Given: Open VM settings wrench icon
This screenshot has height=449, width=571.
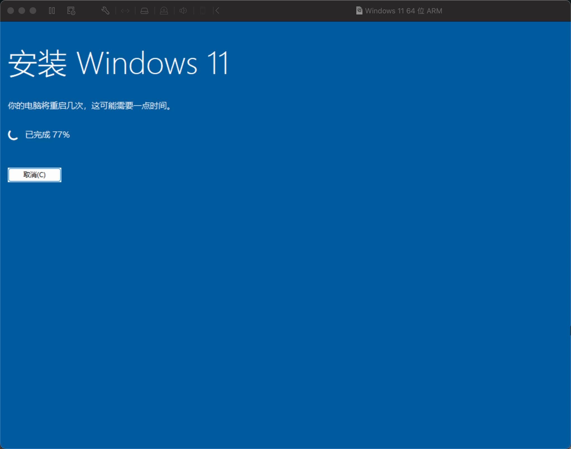Looking at the screenshot, I should [105, 11].
